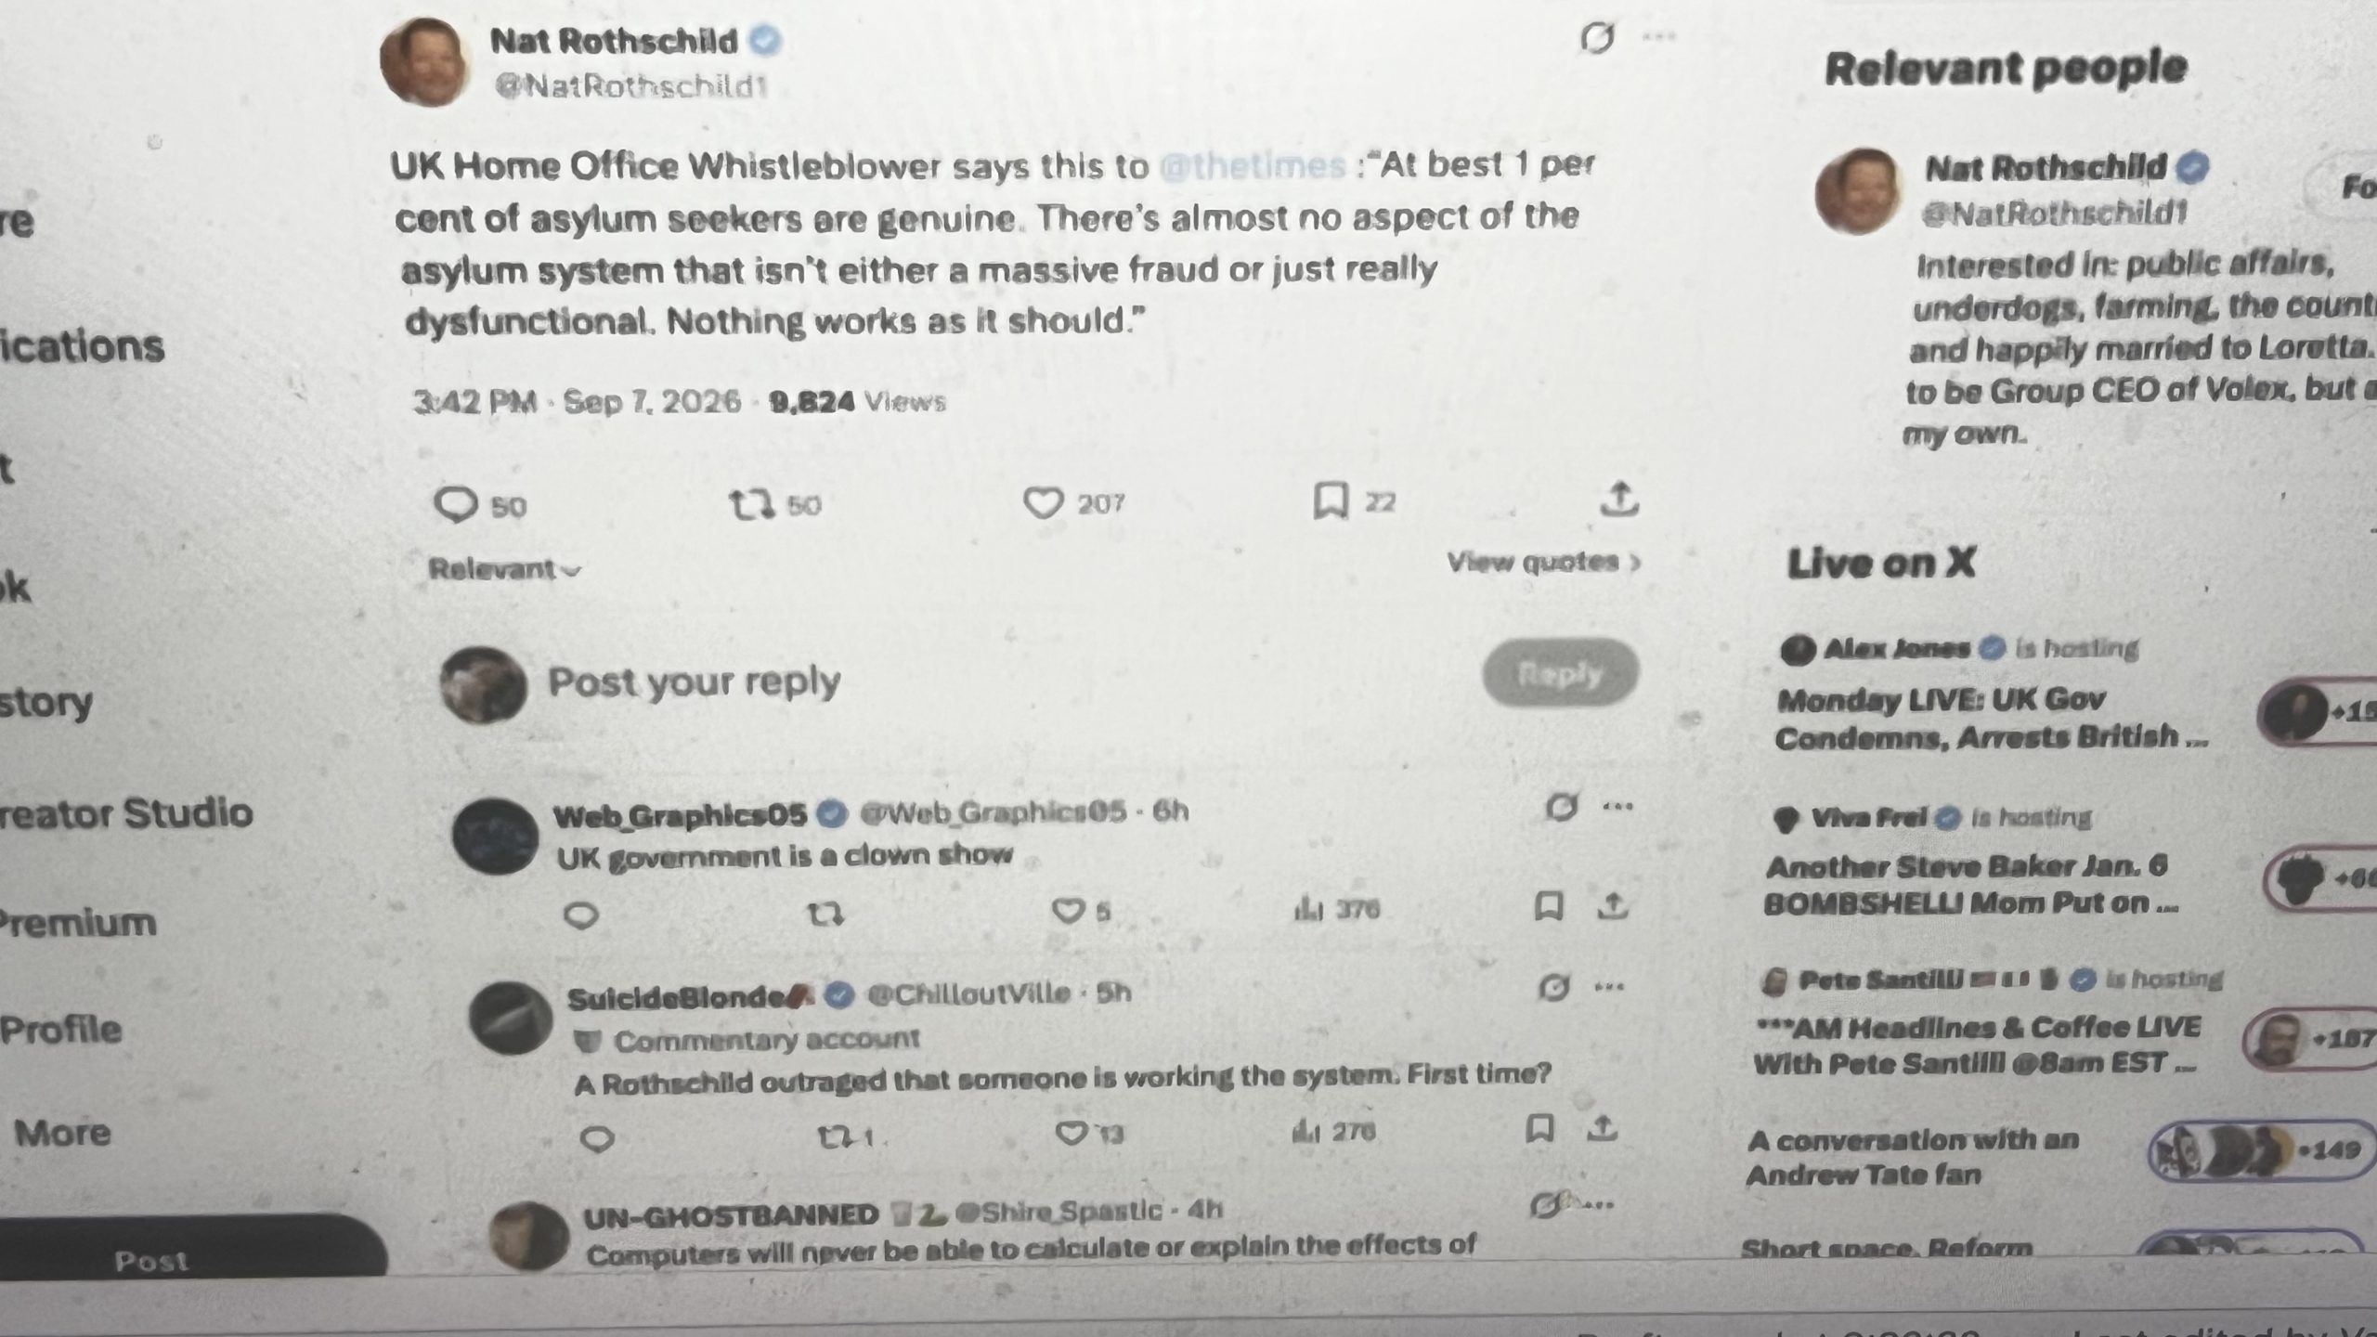This screenshot has width=2377, height=1337.
Task: Bookmark the SuicideBlonde reply
Action: point(1539,1129)
